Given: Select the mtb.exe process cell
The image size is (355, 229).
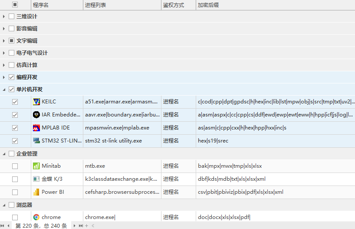Looking at the screenshot, I should [122, 166].
